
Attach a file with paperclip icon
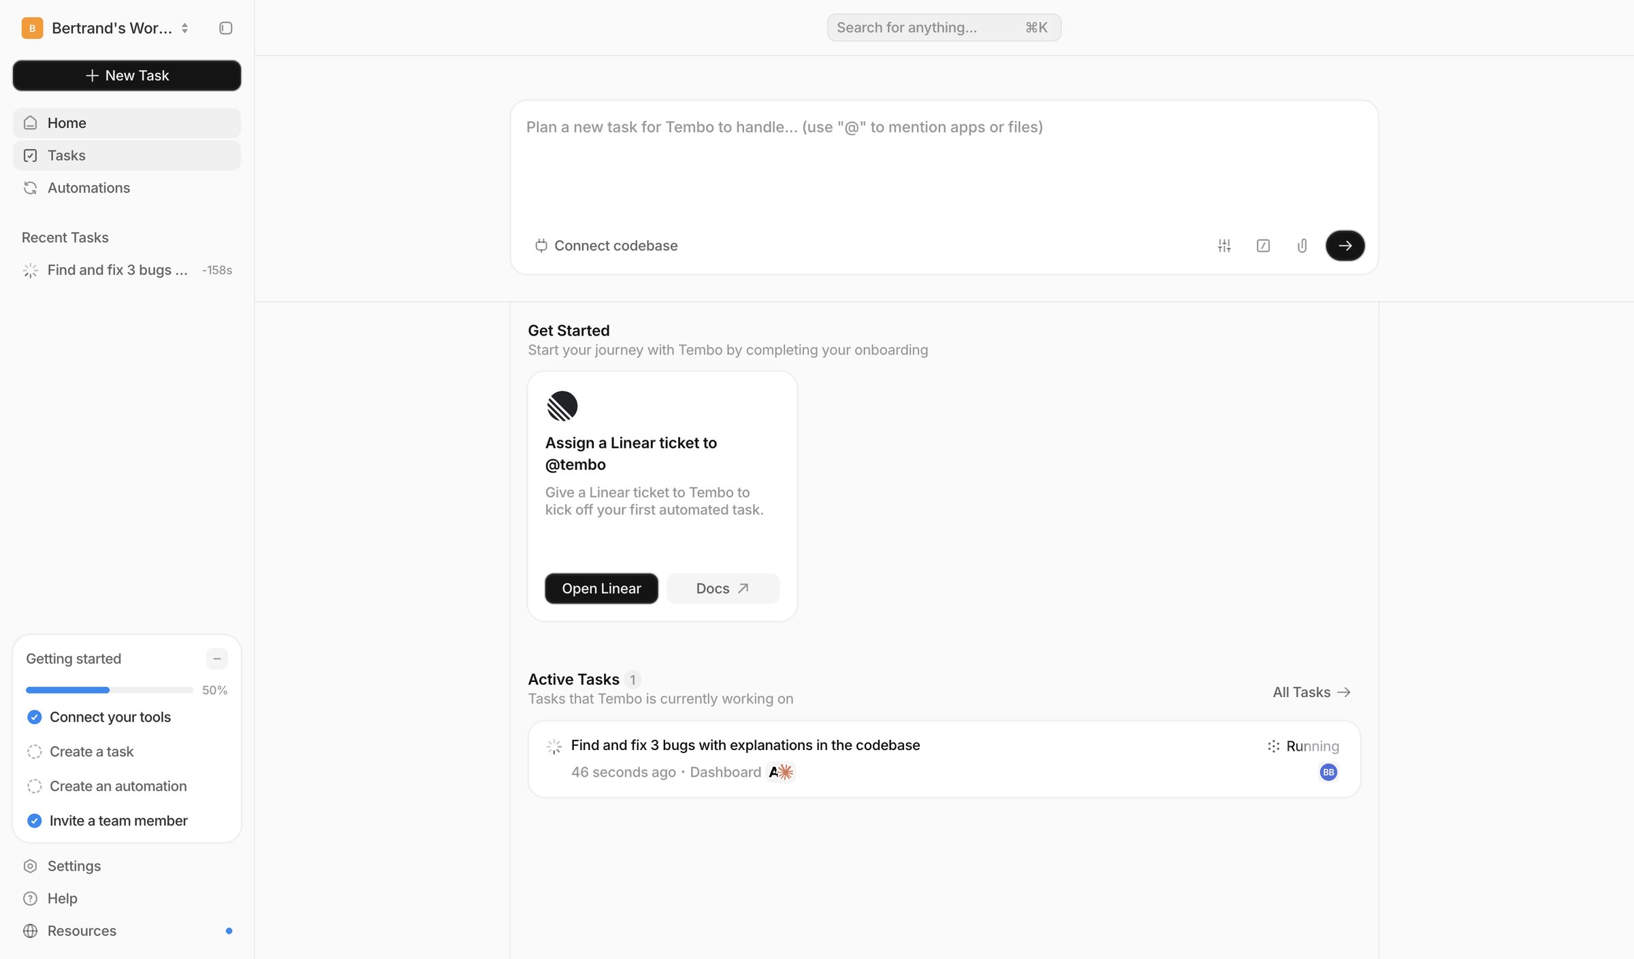click(1302, 246)
